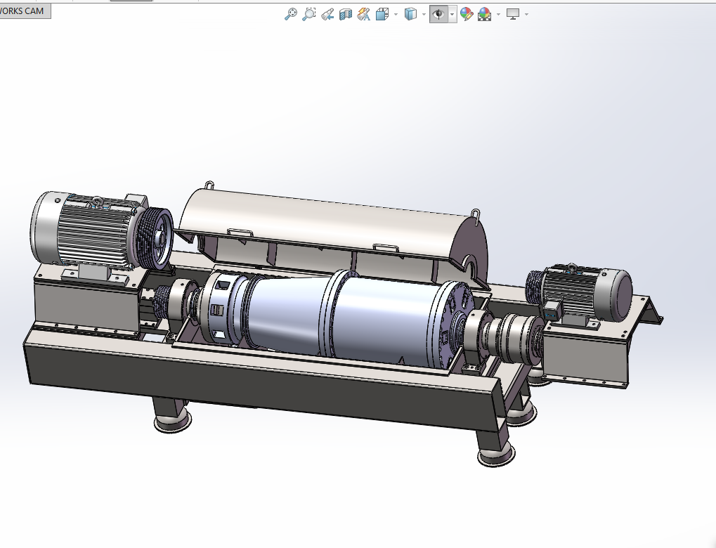This screenshot has height=548, width=716.
Task: Select the Dynamic Annotation Views icon
Action: [x=364, y=13]
